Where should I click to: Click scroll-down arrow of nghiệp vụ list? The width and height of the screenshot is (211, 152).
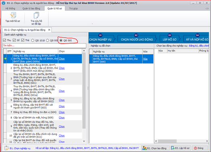coord(84,141)
